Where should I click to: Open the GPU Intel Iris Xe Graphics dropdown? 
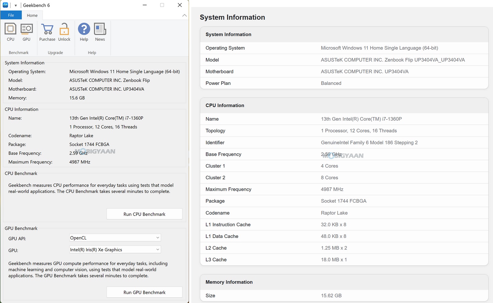tap(115, 249)
